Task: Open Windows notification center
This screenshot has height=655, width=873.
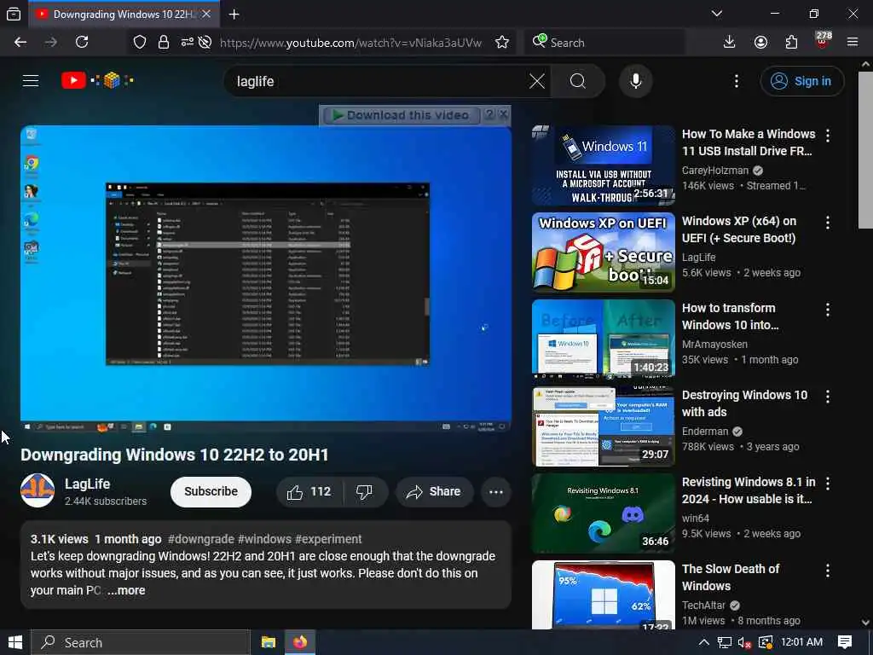Action: click(845, 643)
